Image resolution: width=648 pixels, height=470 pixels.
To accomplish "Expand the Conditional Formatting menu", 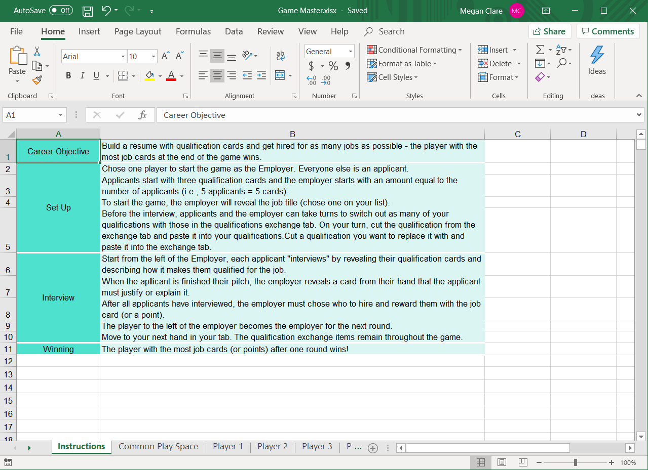I will pyautogui.click(x=414, y=50).
